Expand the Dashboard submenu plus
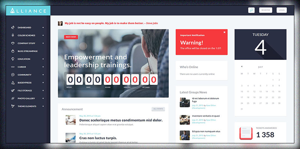This screenshot has height=149, width=300. pos(43,27)
